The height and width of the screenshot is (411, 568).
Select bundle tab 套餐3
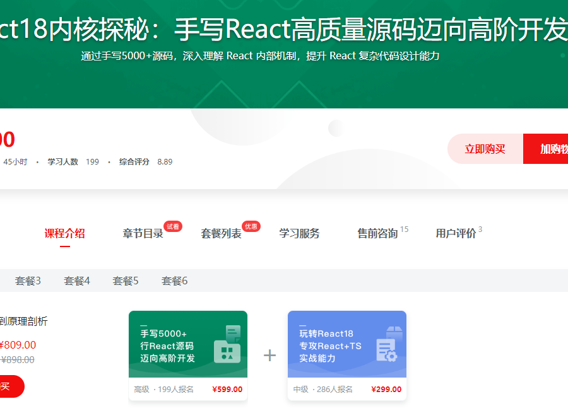[28, 280]
